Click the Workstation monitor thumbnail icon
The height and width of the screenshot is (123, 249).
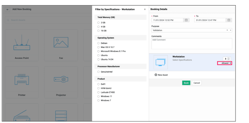[x=160, y=62]
